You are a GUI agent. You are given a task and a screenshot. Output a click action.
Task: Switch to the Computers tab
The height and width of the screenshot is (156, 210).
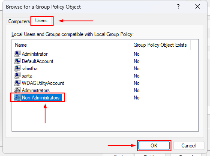[19, 21]
